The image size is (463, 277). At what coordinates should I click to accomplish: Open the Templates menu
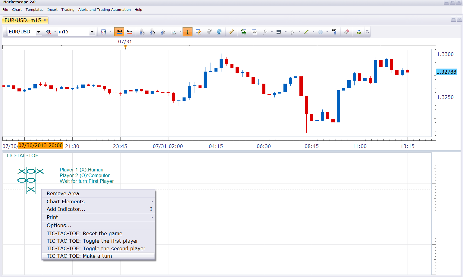click(x=34, y=10)
